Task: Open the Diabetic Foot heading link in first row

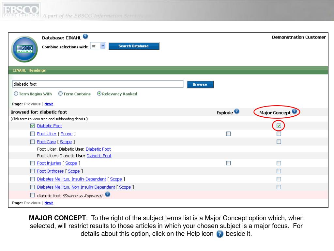Action: tap(50, 126)
